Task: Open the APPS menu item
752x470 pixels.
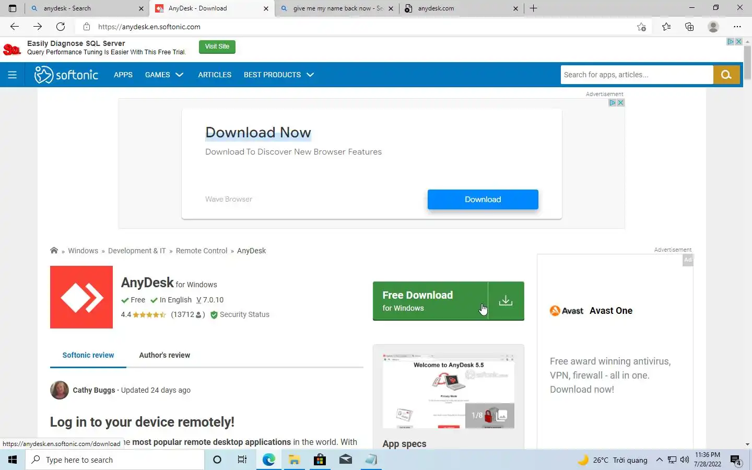Action: [x=123, y=75]
